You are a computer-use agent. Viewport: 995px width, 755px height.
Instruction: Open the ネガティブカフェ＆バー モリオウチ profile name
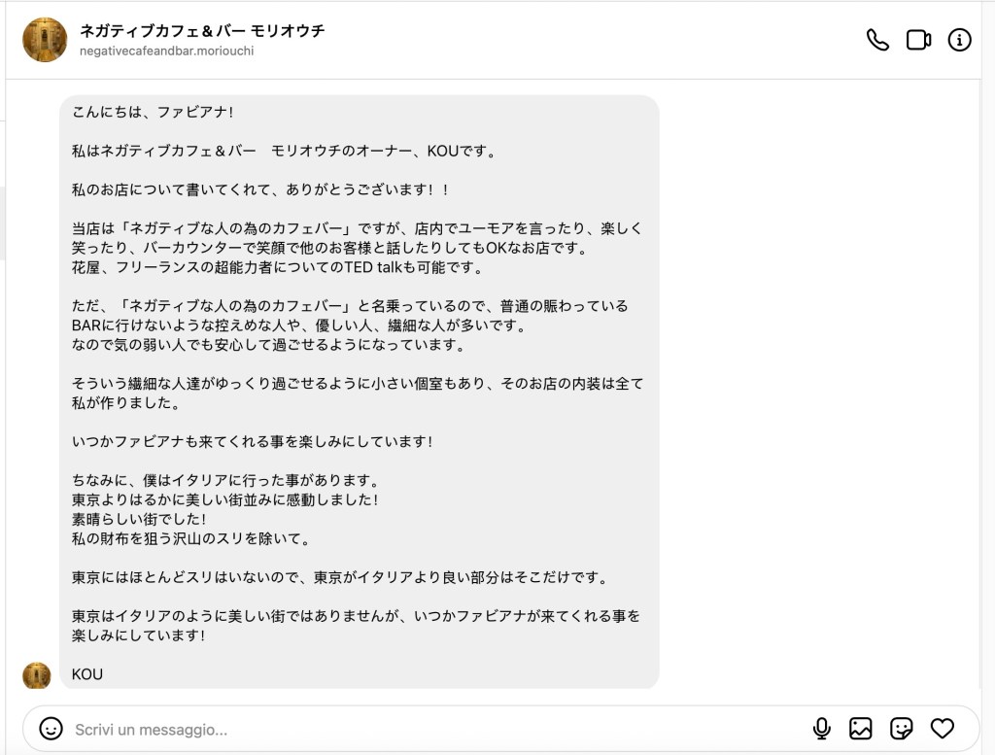pos(202,31)
